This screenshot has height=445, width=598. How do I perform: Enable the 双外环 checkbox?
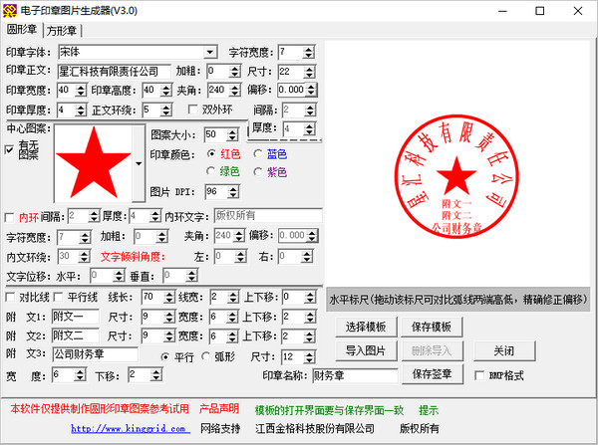[x=194, y=110]
